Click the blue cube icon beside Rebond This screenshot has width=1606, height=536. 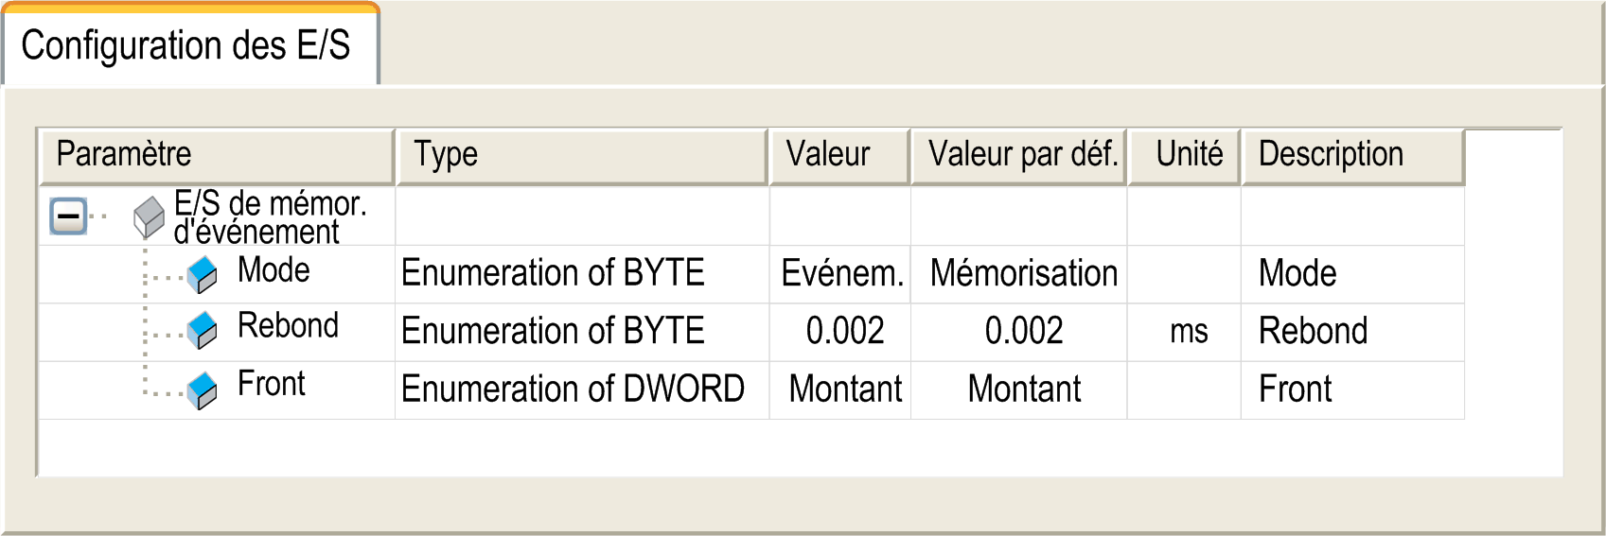[203, 331]
